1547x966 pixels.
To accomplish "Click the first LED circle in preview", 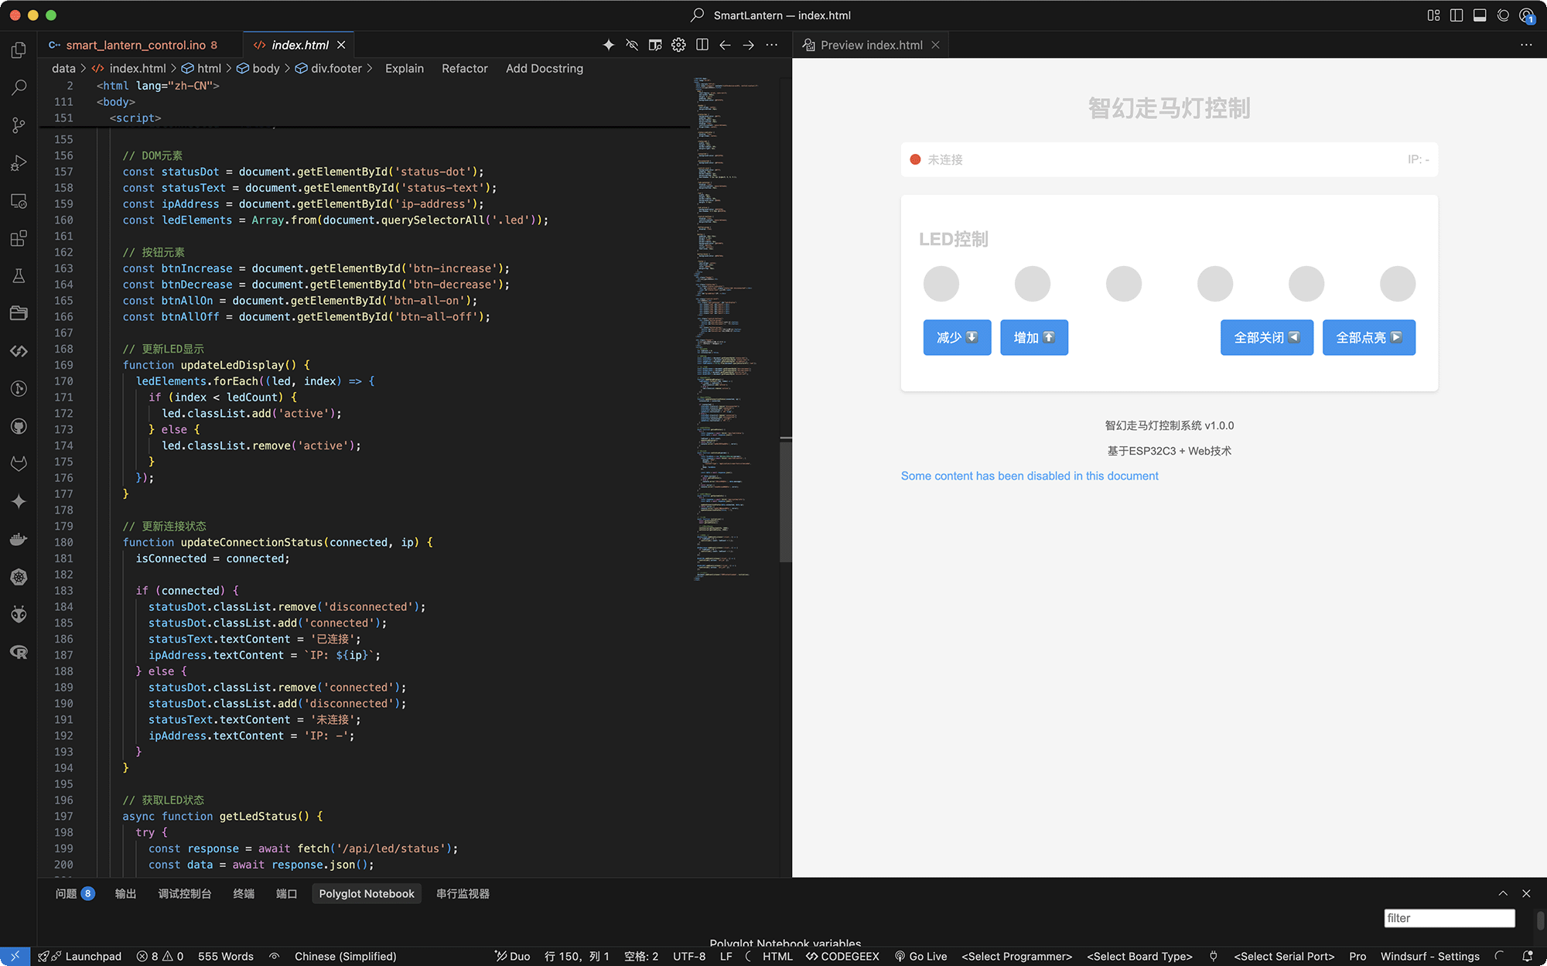I will (x=941, y=284).
